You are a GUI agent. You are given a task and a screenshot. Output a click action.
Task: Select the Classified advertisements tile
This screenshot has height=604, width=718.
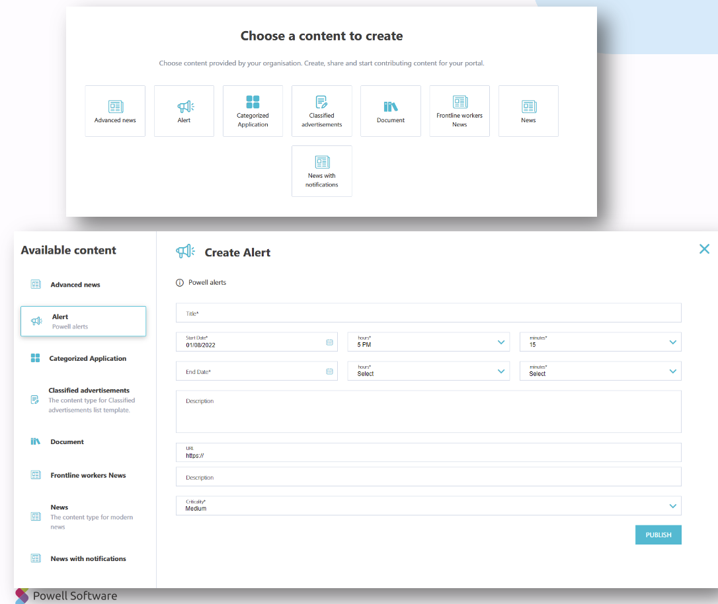(321, 110)
